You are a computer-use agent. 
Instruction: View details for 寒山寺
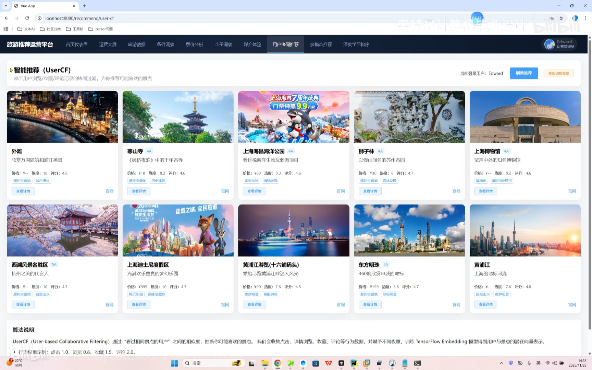[x=139, y=191]
